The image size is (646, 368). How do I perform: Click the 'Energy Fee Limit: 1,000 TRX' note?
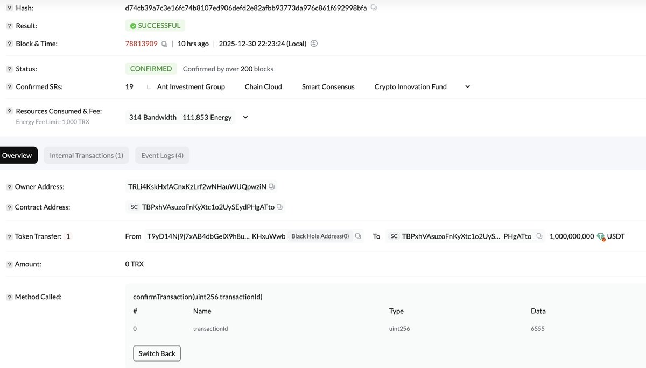[x=53, y=122]
